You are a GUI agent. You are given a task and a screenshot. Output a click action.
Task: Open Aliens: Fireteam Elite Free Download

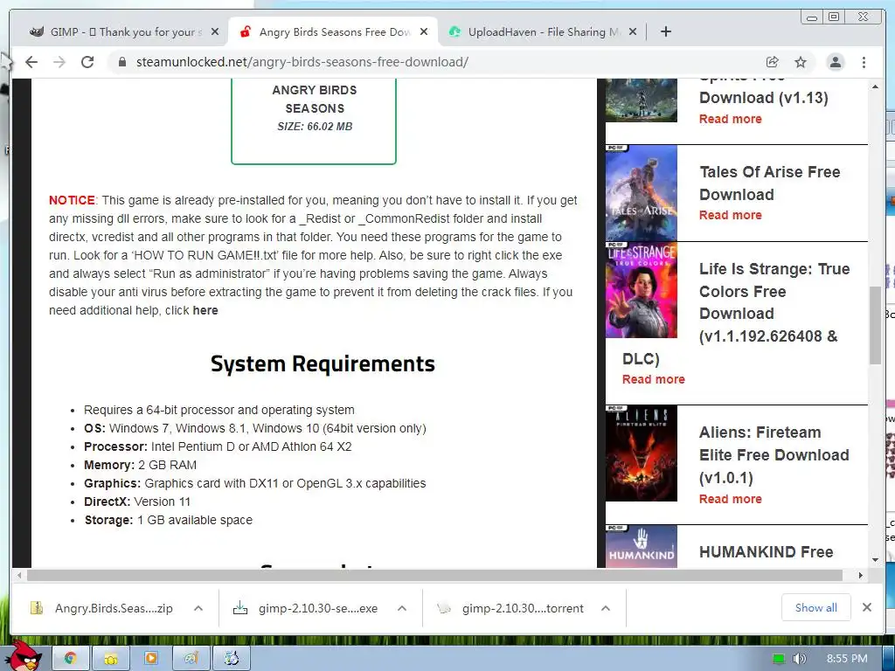pyautogui.click(x=774, y=454)
